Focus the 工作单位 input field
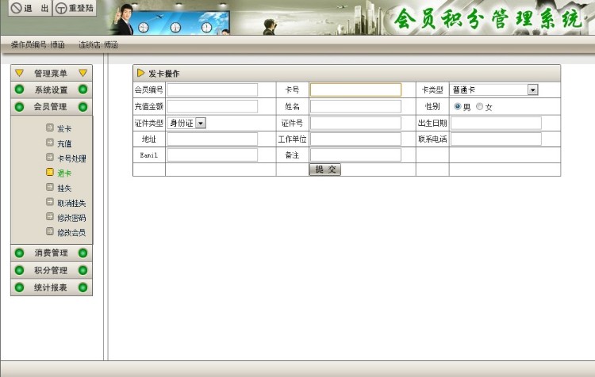Viewport: 595px width, 377px height. pyautogui.click(x=355, y=139)
